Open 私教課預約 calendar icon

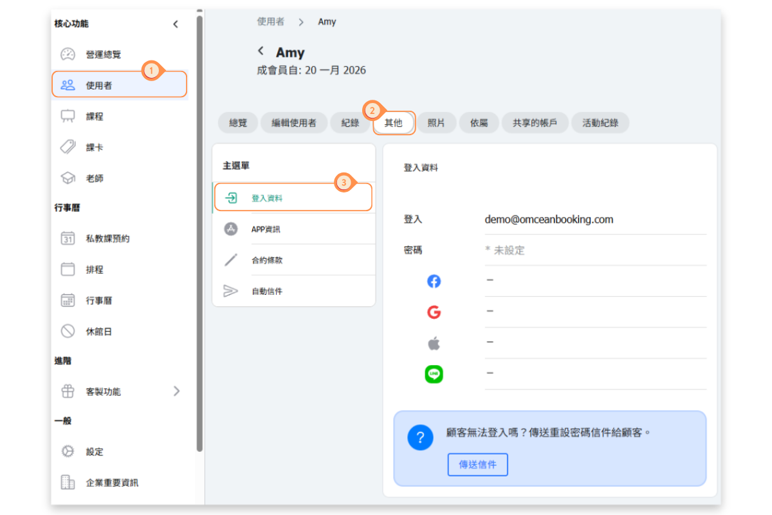point(68,238)
